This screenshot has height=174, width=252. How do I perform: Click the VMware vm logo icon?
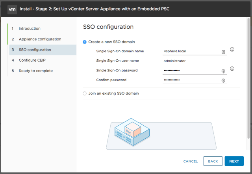pos(12,9)
